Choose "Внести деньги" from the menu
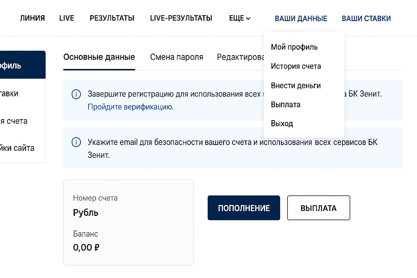The image size is (417, 278). (296, 85)
